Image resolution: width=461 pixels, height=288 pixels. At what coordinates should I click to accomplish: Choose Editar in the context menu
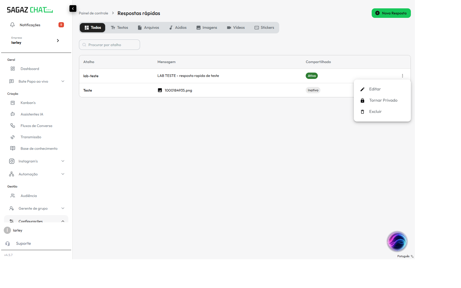click(382, 89)
